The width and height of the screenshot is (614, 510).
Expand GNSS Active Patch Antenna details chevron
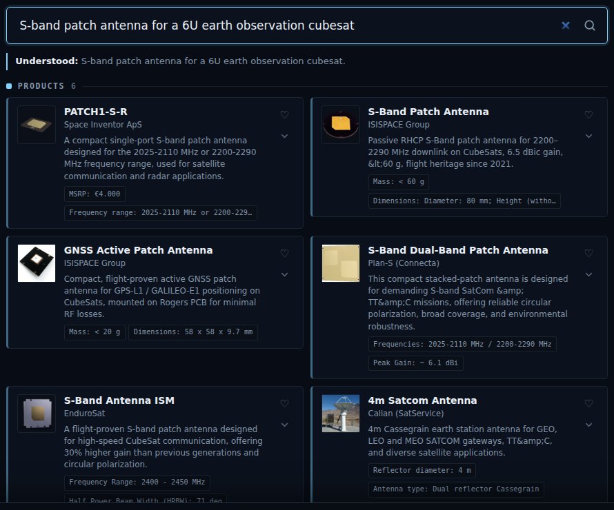(x=285, y=274)
